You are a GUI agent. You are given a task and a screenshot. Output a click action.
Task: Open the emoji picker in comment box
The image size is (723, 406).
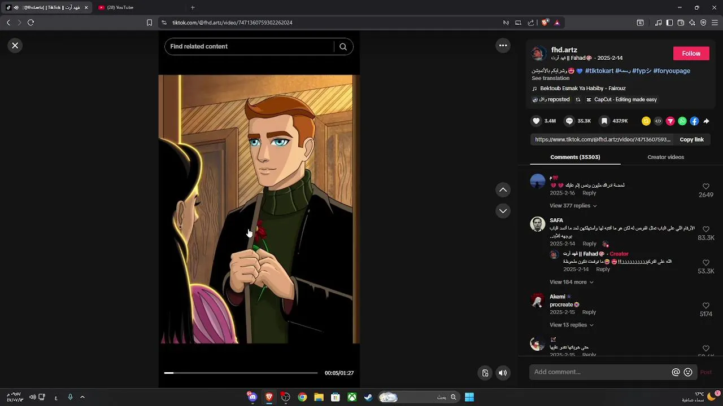pyautogui.click(x=688, y=372)
